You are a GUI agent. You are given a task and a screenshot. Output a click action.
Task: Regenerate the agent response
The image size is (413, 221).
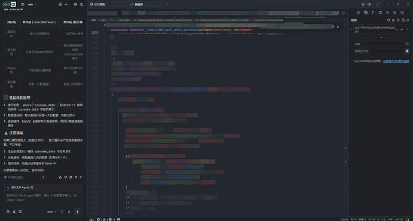[76, 177]
